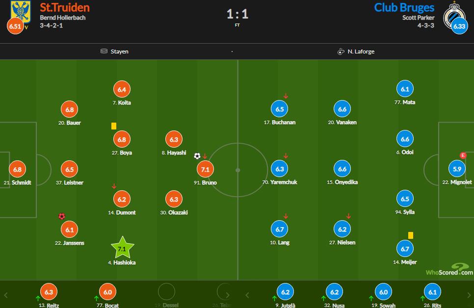Show next St.Truiden bench players arrow

pos(227,295)
